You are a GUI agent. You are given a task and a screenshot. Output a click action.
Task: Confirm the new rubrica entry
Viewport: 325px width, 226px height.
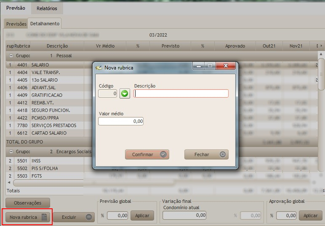pyautogui.click(x=147, y=154)
